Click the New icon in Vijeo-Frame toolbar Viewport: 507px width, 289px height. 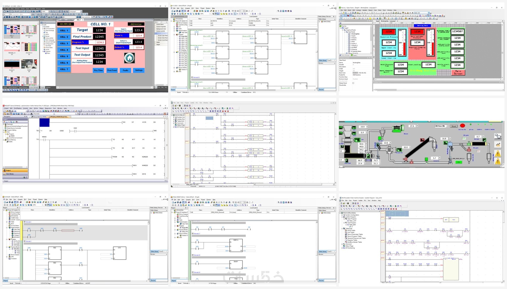pyautogui.click(x=341, y=13)
